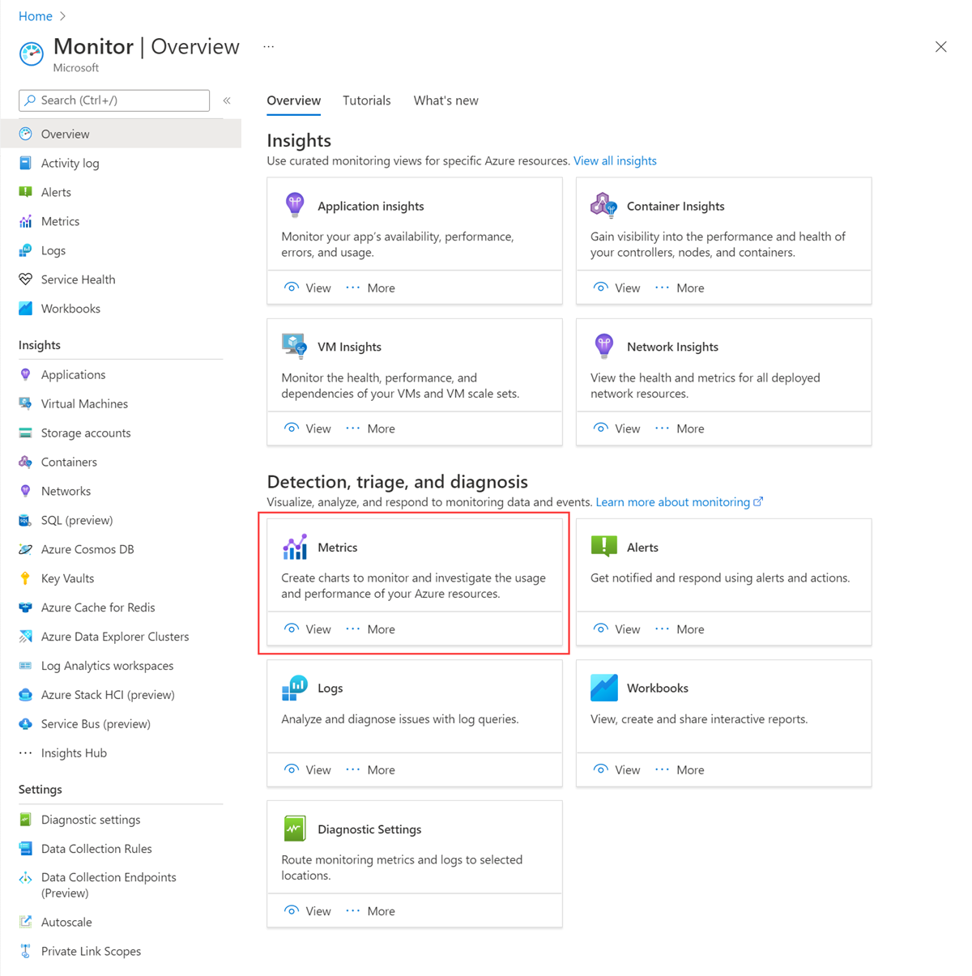972x976 pixels.
Task: Select Virtual Machines under Insights
Action: (83, 403)
